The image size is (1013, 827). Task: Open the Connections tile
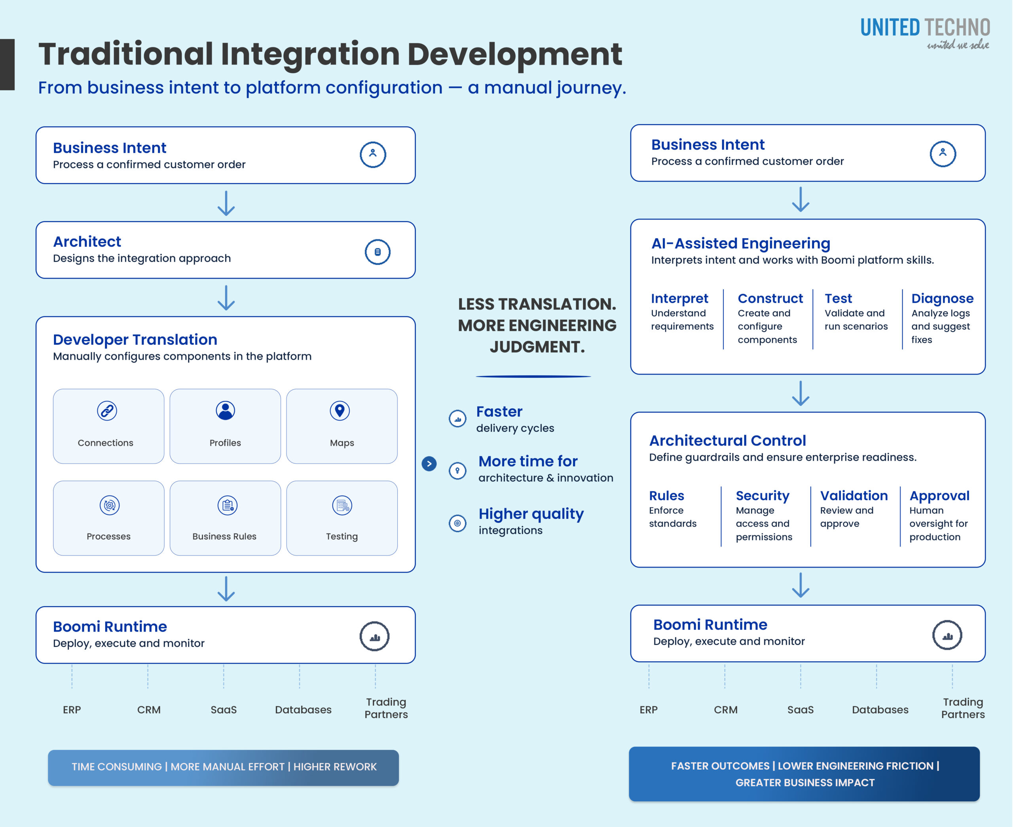point(108,426)
